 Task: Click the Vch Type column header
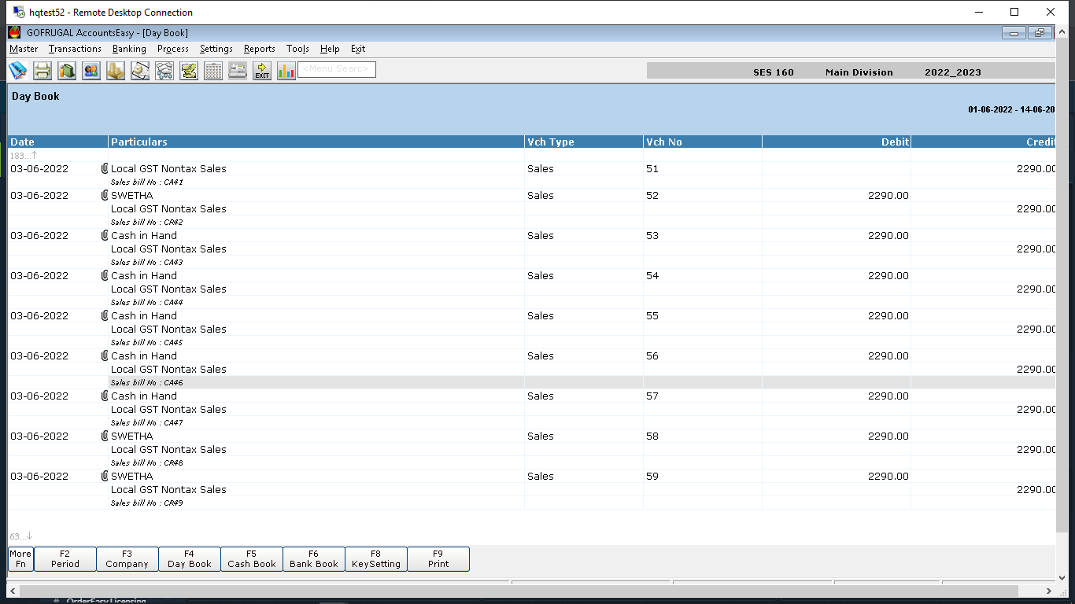pyautogui.click(x=584, y=142)
